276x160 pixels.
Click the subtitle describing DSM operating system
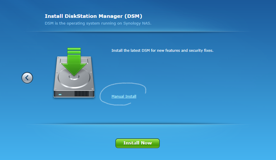point(98,23)
